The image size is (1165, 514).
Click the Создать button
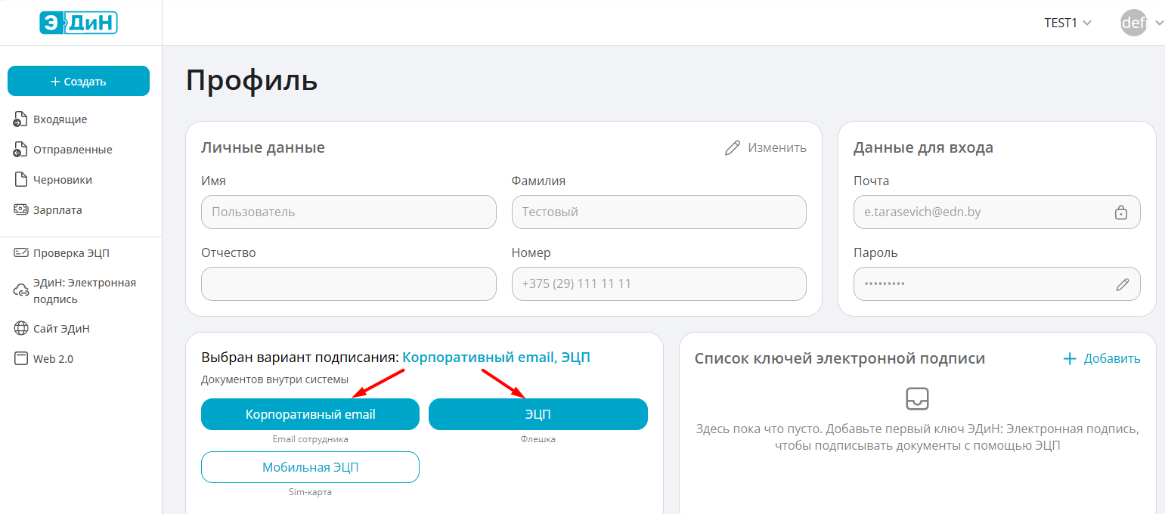pyautogui.click(x=79, y=81)
